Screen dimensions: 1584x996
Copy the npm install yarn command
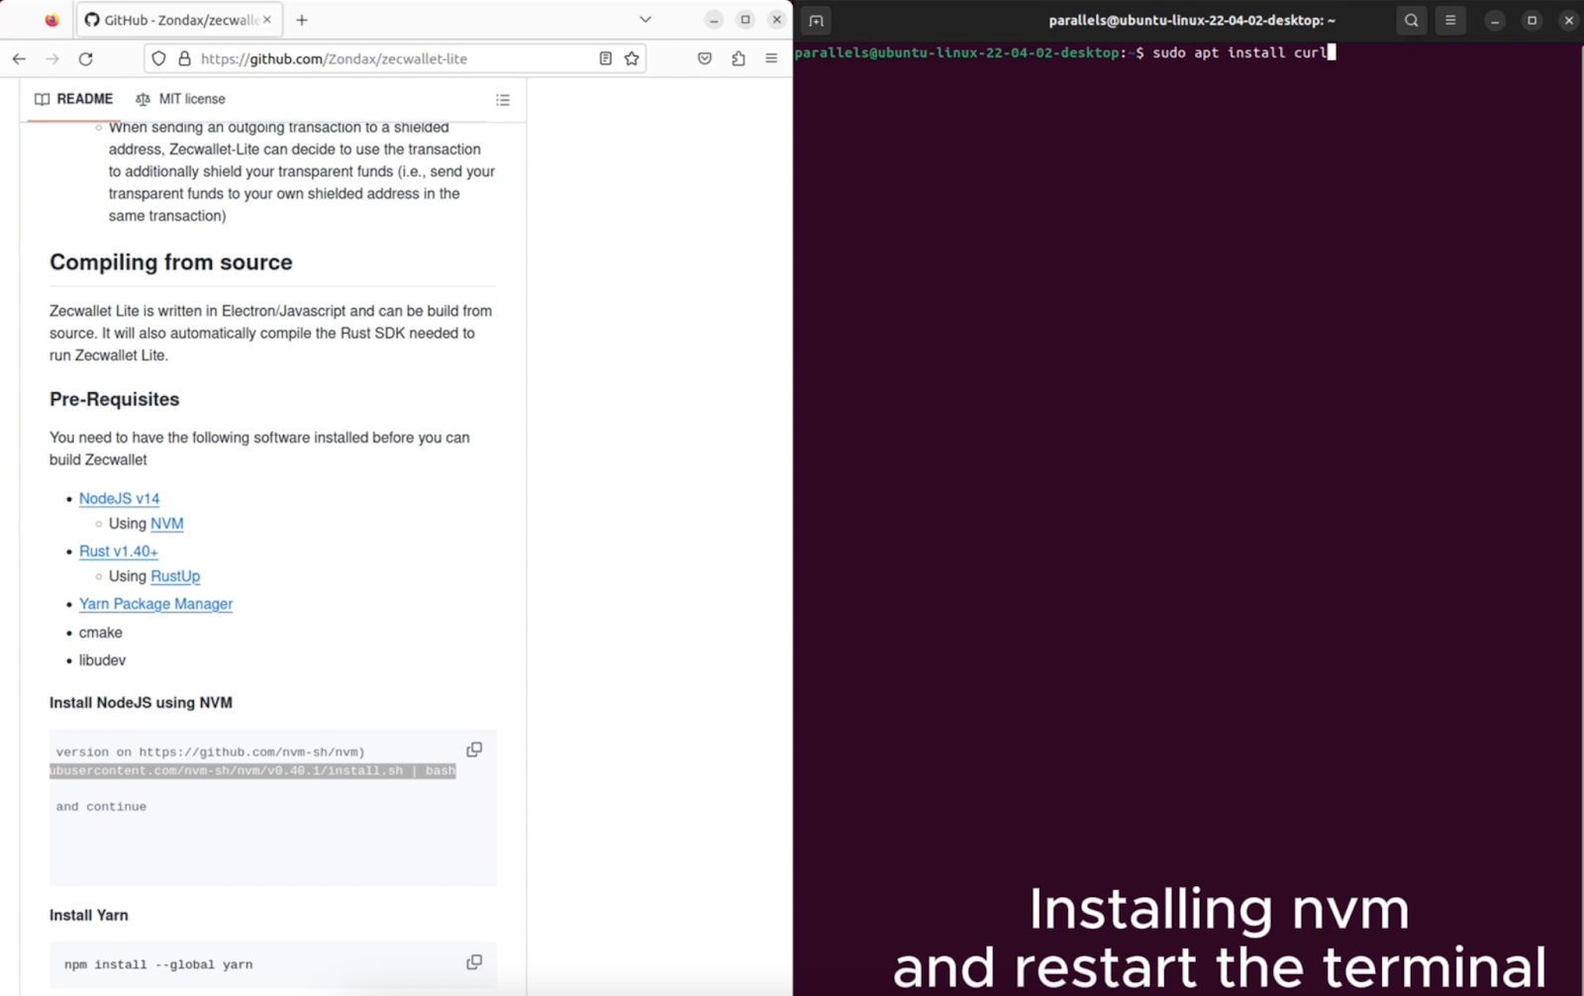[x=474, y=962]
